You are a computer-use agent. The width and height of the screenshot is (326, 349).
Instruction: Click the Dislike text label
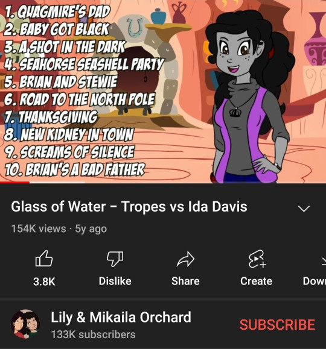pyautogui.click(x=115, y=281)
